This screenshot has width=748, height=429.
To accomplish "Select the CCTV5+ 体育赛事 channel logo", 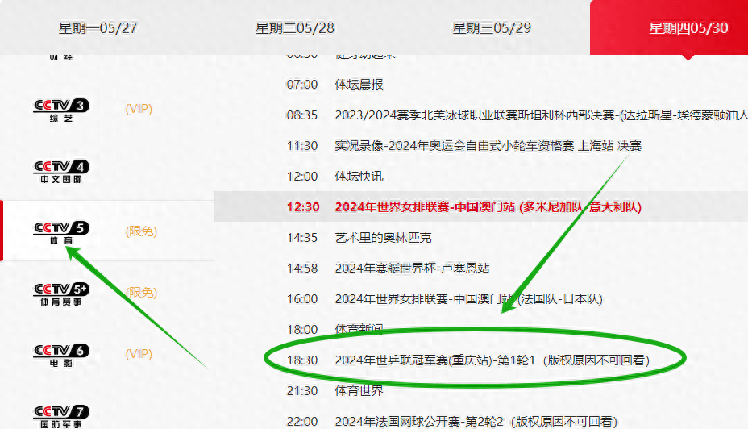I will pos(61,294).
